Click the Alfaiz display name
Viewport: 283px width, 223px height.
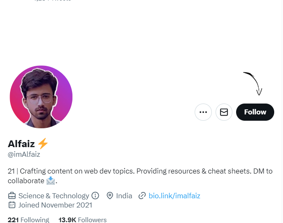coord(21,144)
